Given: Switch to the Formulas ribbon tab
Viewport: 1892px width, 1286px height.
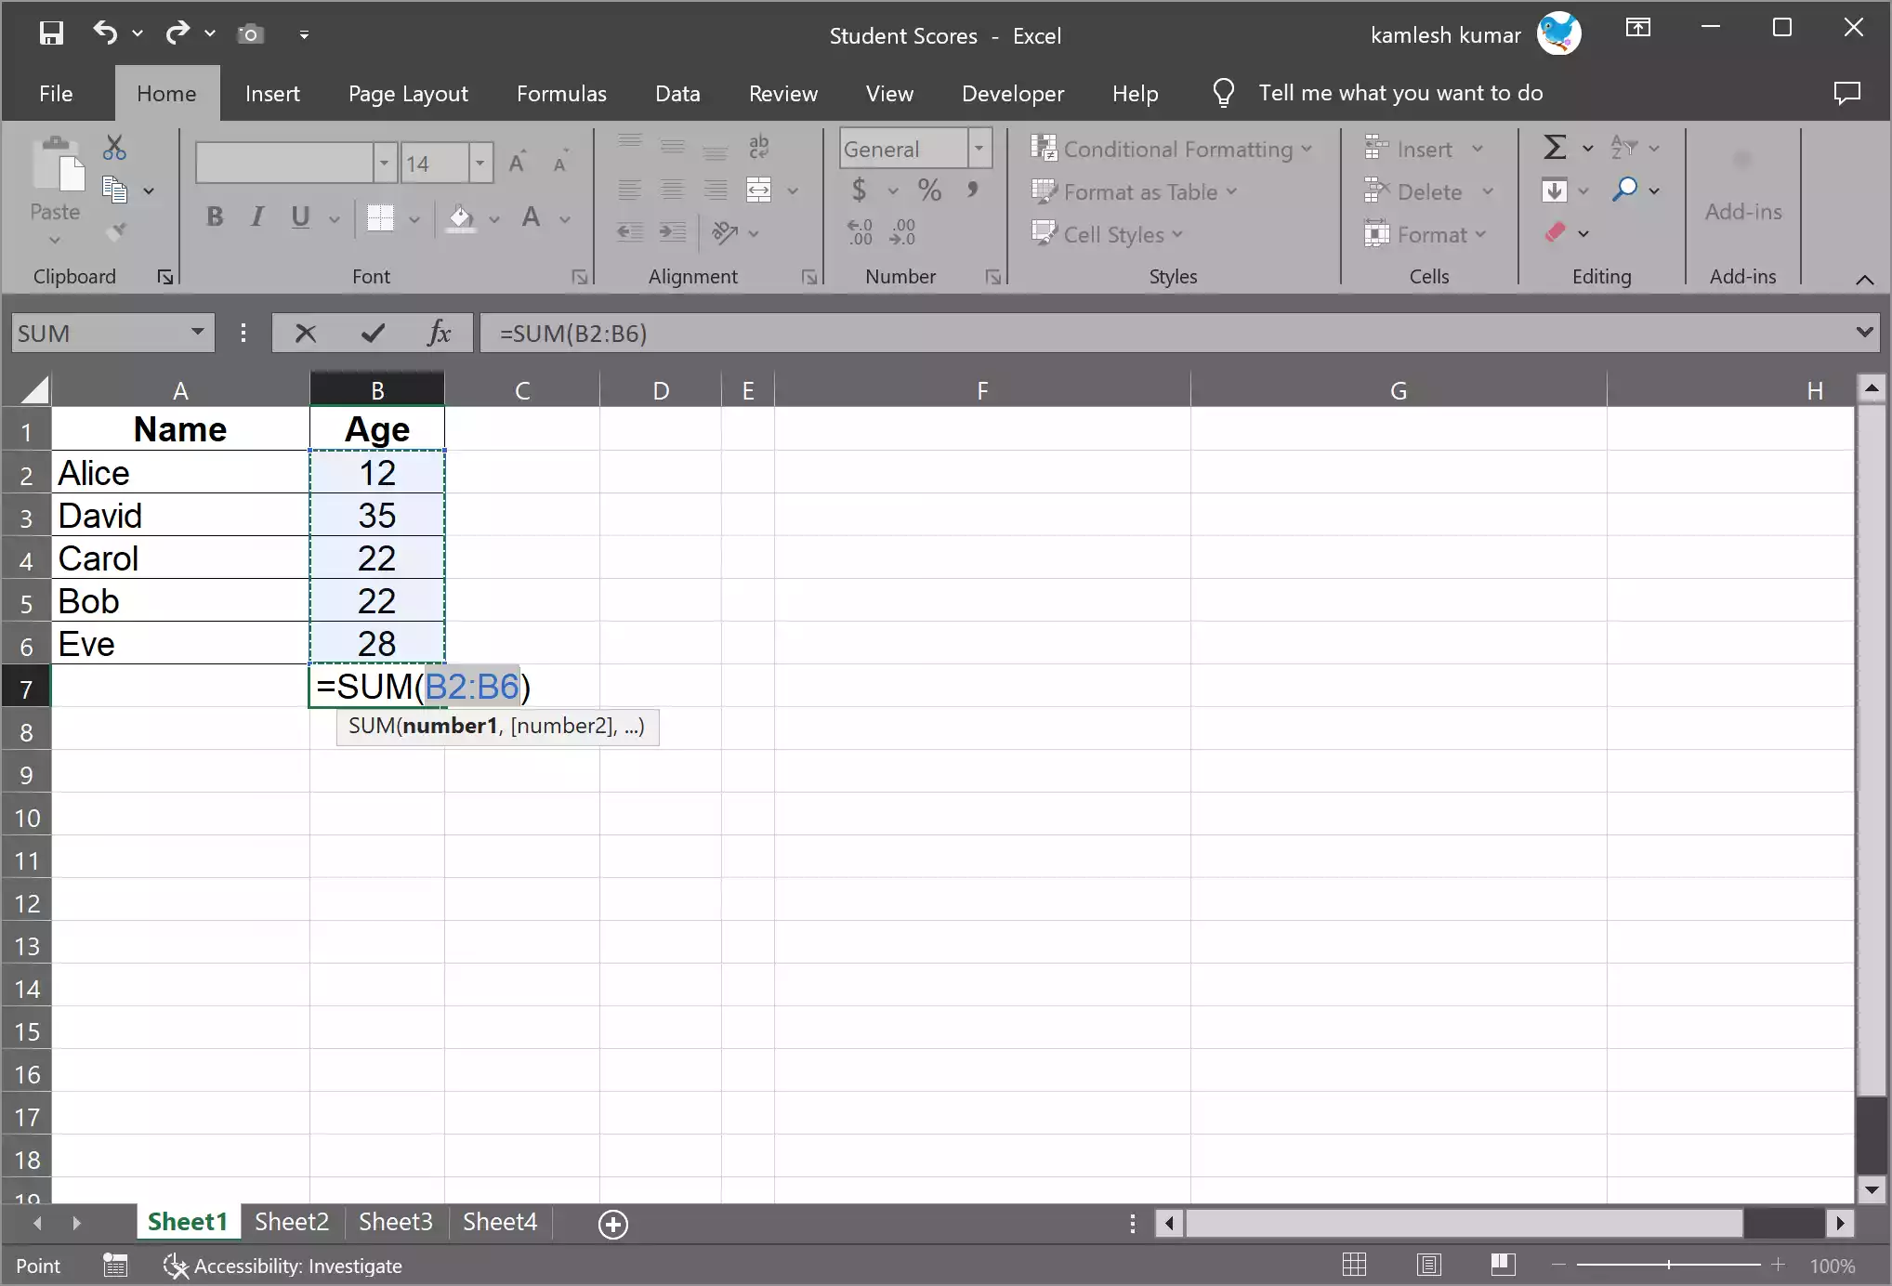Looking at the screenshot, I should pos(560,93).
